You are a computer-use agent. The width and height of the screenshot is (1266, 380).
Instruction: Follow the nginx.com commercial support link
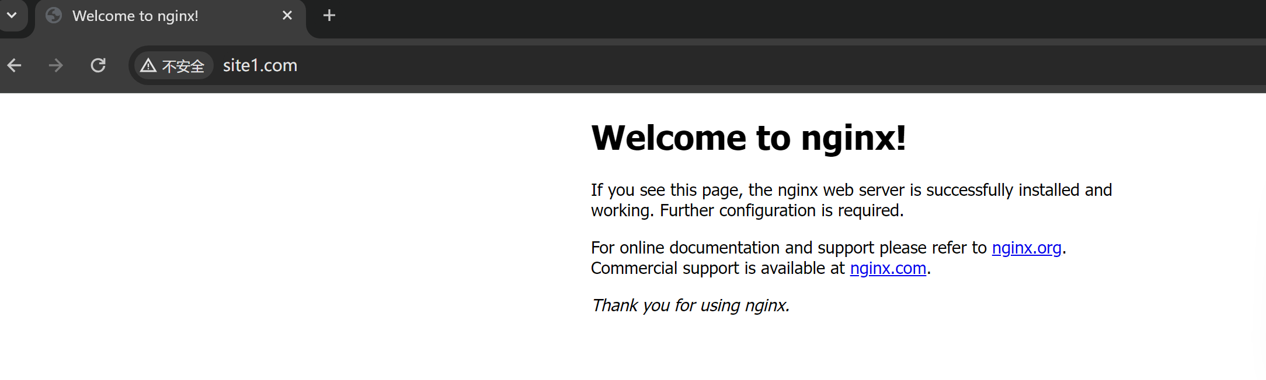point(888,268)
